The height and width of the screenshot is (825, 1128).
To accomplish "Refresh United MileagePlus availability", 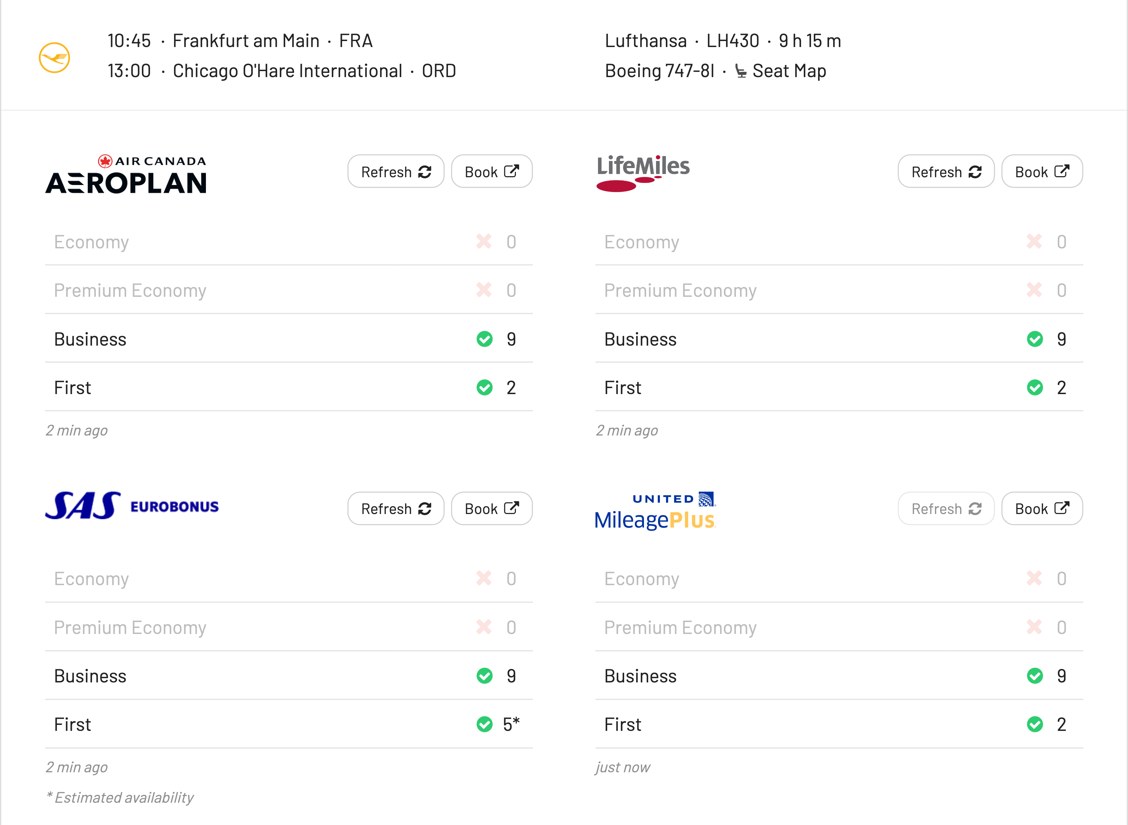I will pyautogui.click(x=946, y=508).
